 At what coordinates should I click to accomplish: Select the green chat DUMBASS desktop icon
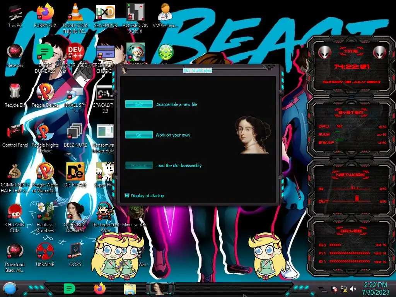(45, 58)
